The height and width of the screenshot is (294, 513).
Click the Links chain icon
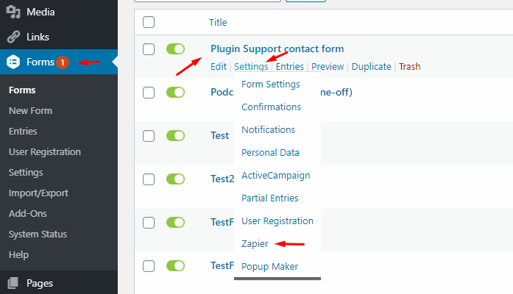tap(14, 37)
